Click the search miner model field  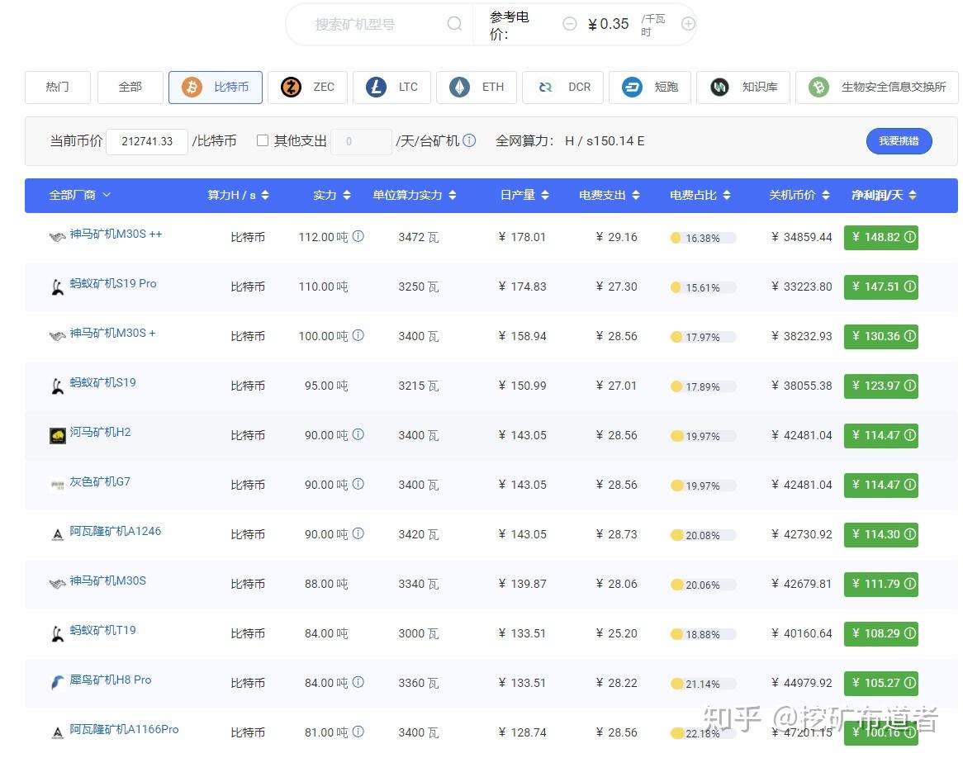[377, 25]
